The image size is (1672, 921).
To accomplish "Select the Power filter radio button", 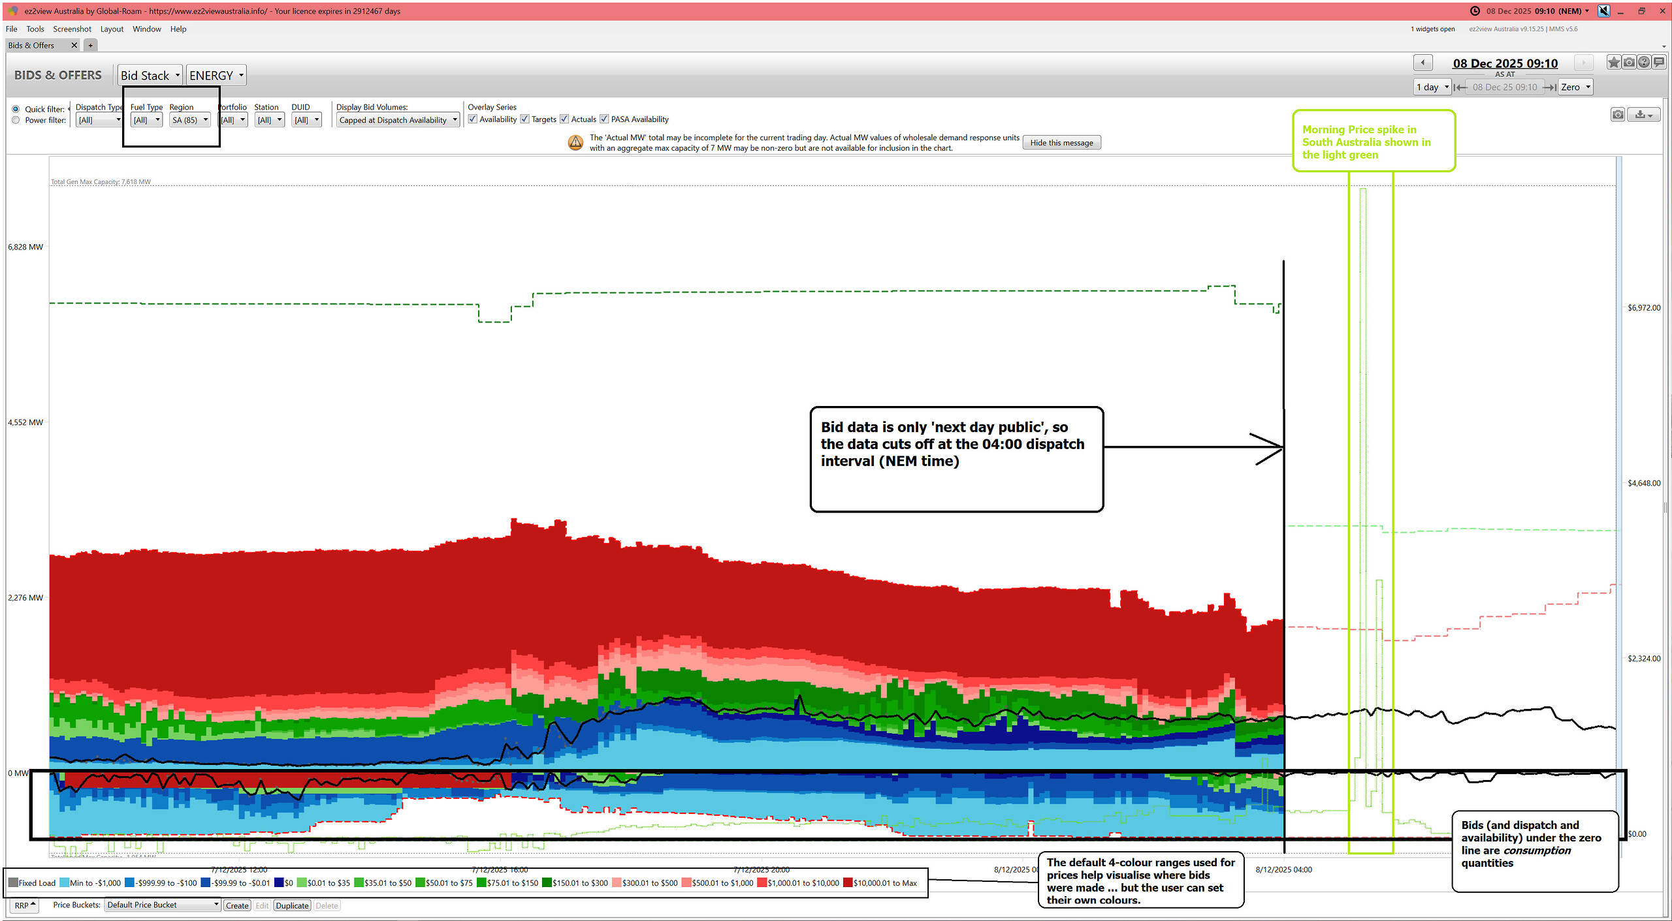I will [16, 120].
